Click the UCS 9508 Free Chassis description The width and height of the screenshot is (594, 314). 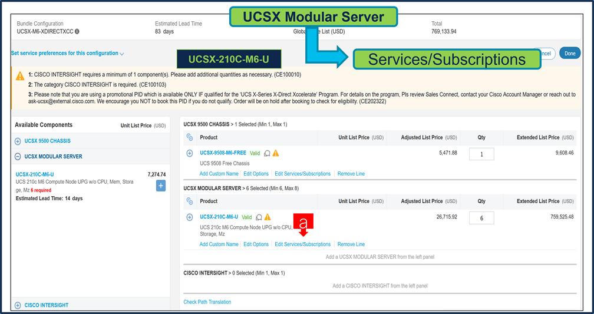coord(225,164)
